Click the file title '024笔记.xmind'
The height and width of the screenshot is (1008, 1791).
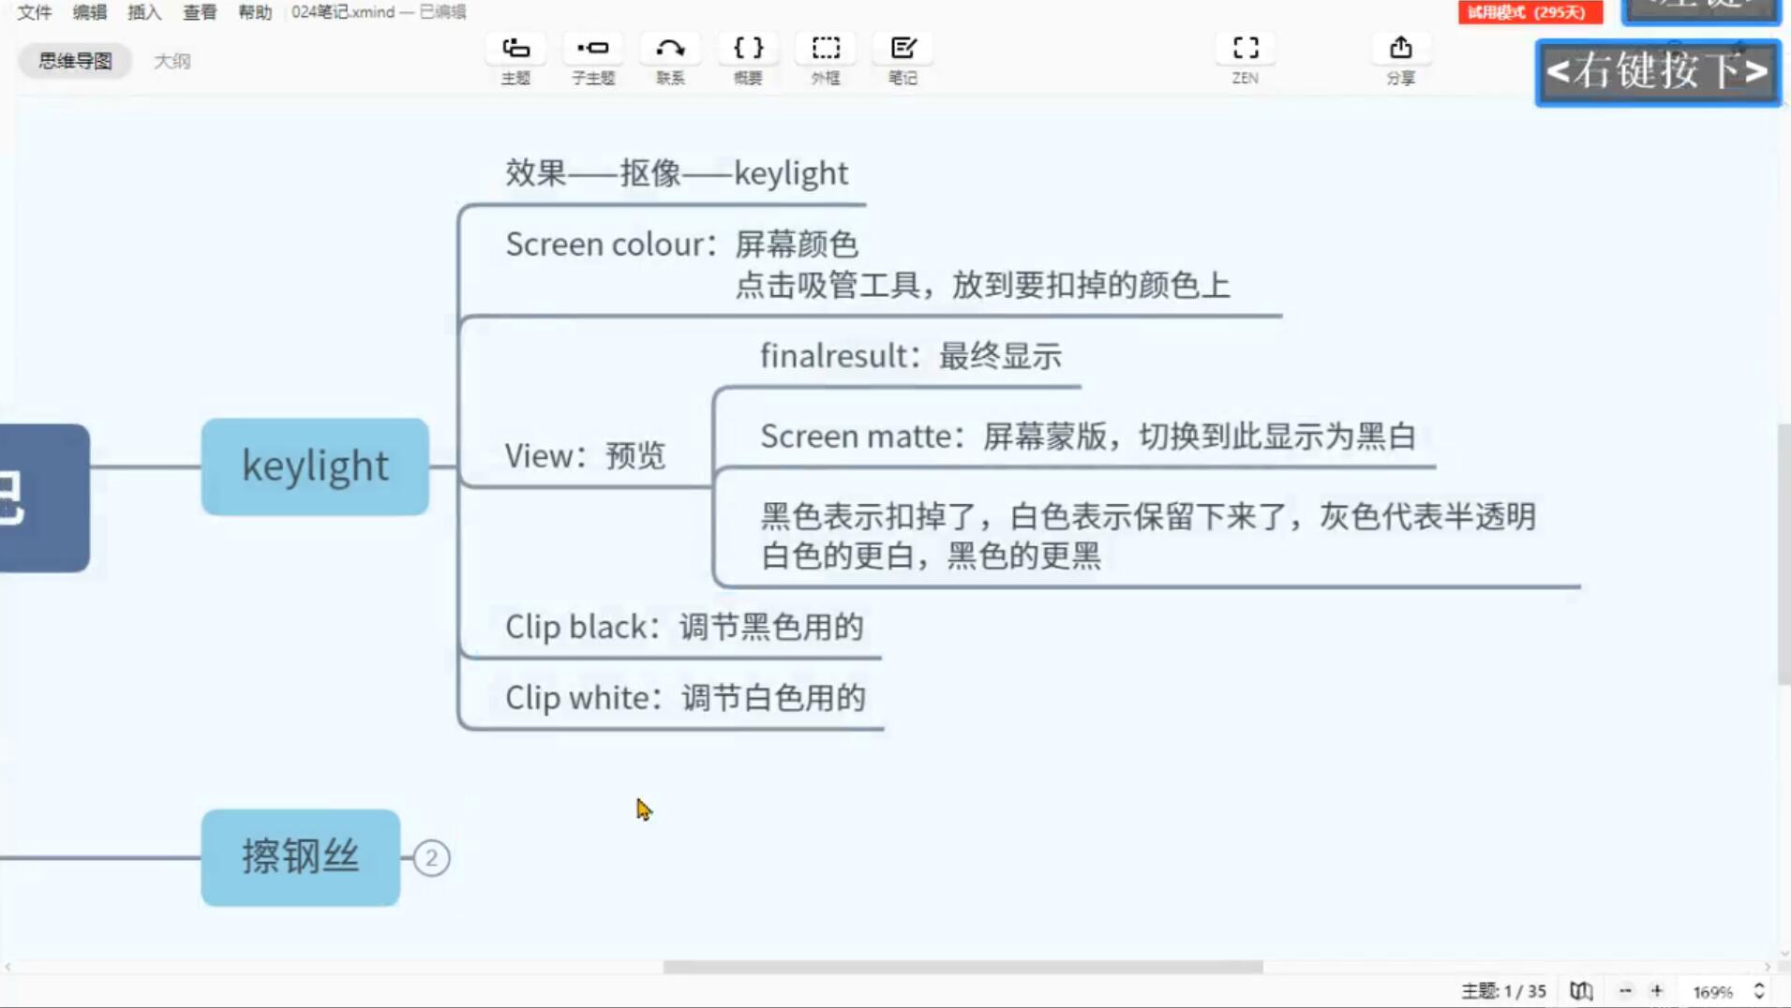tap(343, 11)
